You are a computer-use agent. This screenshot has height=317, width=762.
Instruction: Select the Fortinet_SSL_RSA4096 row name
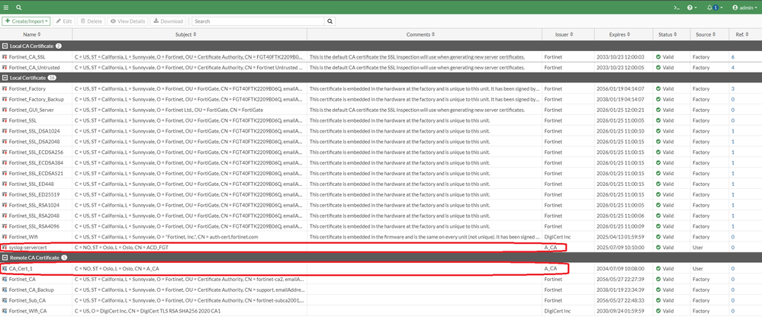point(33,226)
